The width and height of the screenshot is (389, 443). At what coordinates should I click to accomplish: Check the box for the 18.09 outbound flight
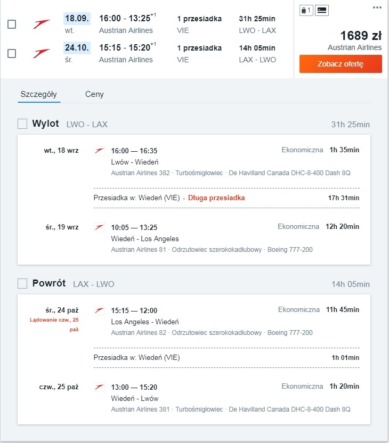[x=12, y=24]
